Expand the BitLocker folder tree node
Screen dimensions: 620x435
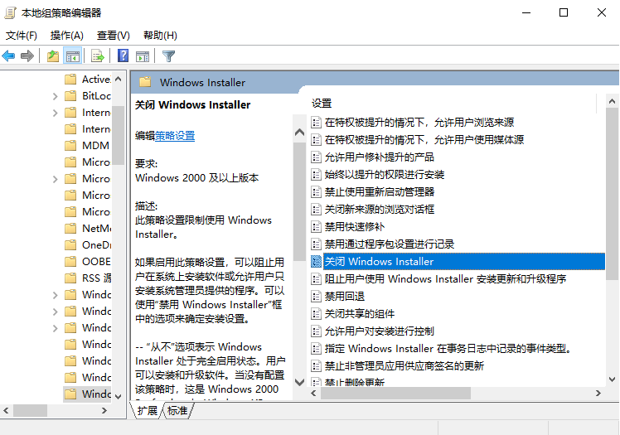coord(55,96)
